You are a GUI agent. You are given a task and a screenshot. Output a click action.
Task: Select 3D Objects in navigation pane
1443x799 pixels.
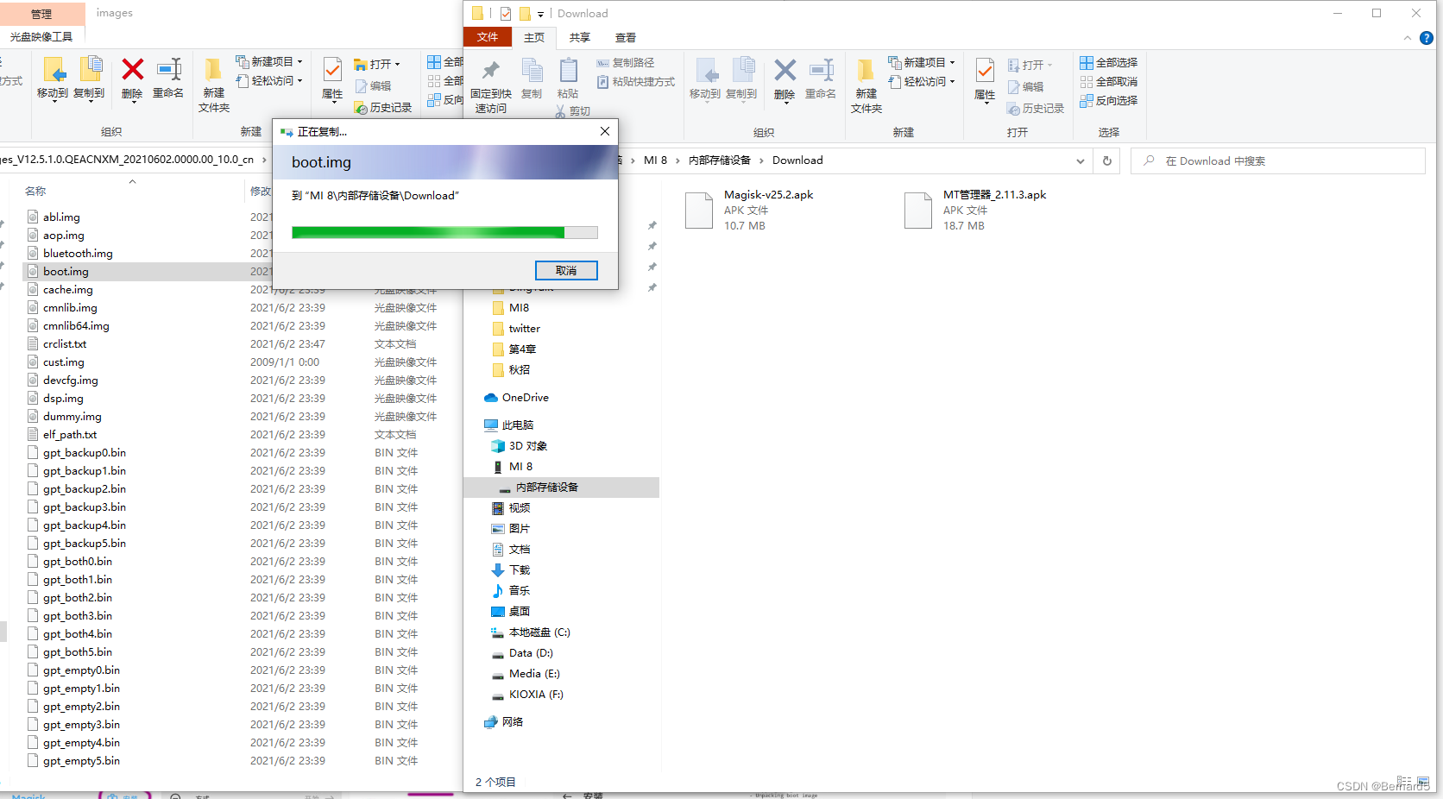coord(520,446)
